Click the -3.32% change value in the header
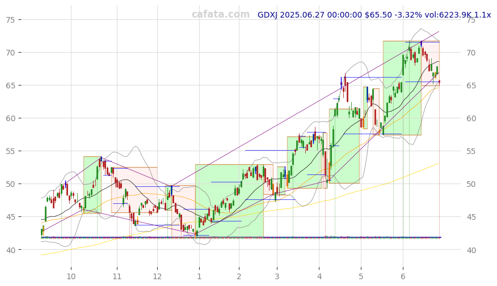 [408, 15]
